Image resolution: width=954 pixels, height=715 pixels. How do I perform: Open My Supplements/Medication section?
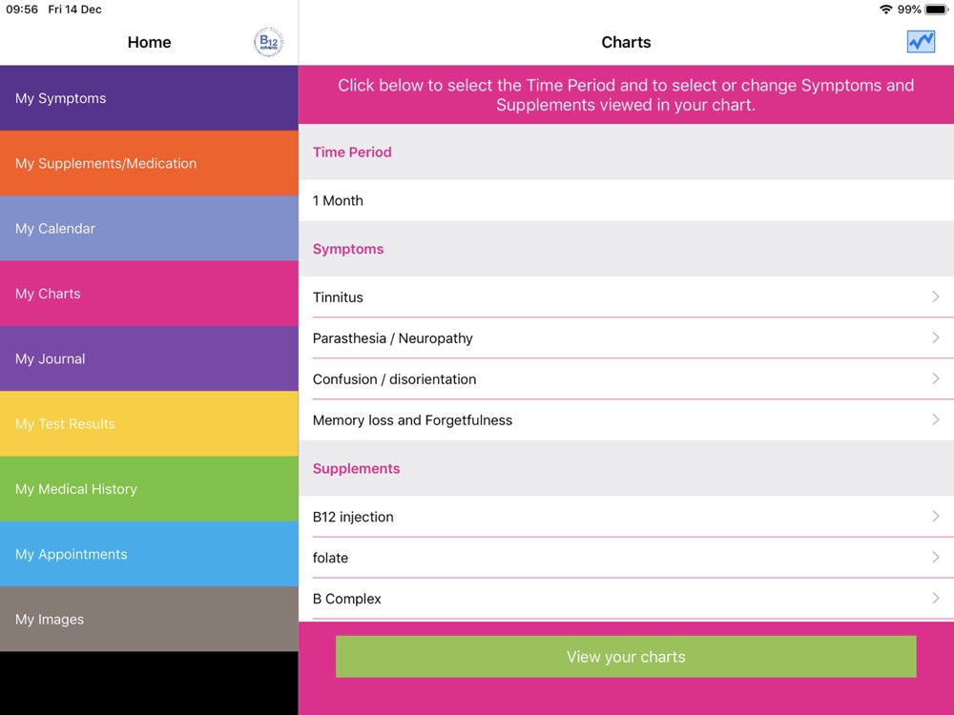click(149, 163)
